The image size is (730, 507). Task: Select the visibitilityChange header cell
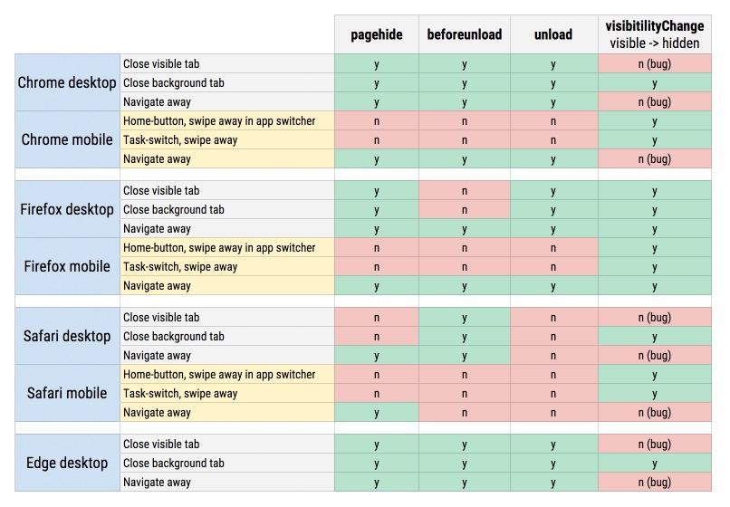pyautogui.click(x=655, y=34)
